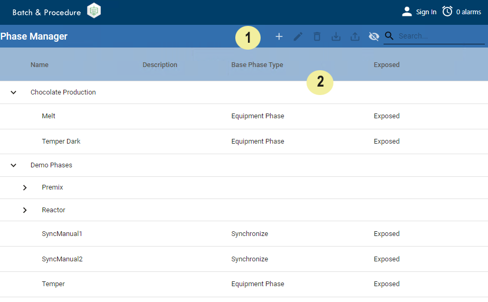This screenshot has width=488, height=302.
Task: Click the Batch & Procedure logo icon
Action: tap(94, 11)
